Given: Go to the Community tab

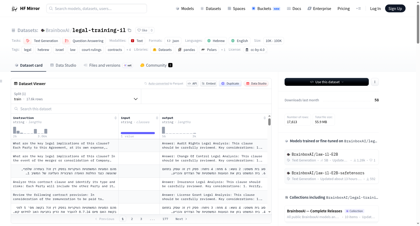Looking at the screenshot, I should (156, 65).
